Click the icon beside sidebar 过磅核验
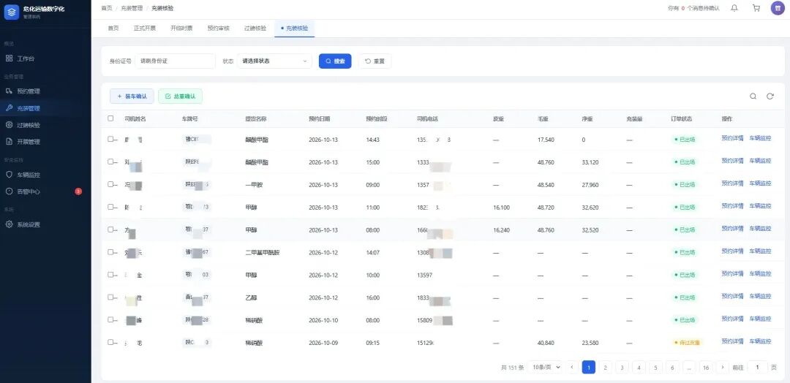Screen dimensions: 790x383 9,125
